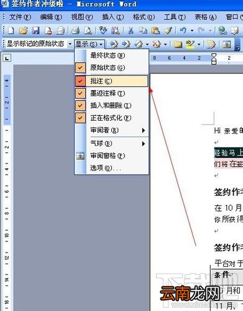243x311 pixels.
Task: Open the 工具(T) menu
Action: point(175,17)
